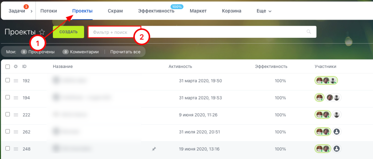Click the date 19 июня 2020, 13:16
This screenshot has width=373, height=159.
point(199,149)
